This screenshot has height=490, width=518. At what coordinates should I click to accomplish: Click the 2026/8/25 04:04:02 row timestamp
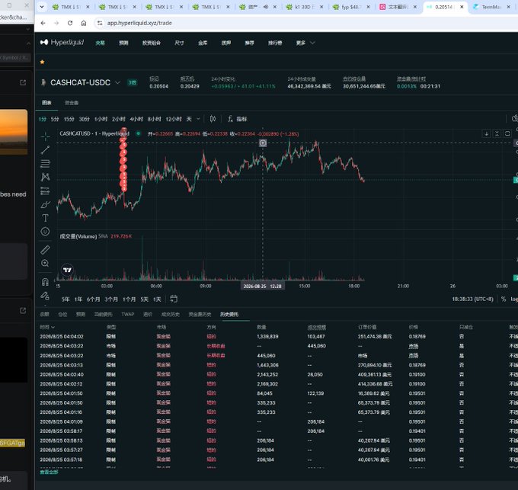62,336
